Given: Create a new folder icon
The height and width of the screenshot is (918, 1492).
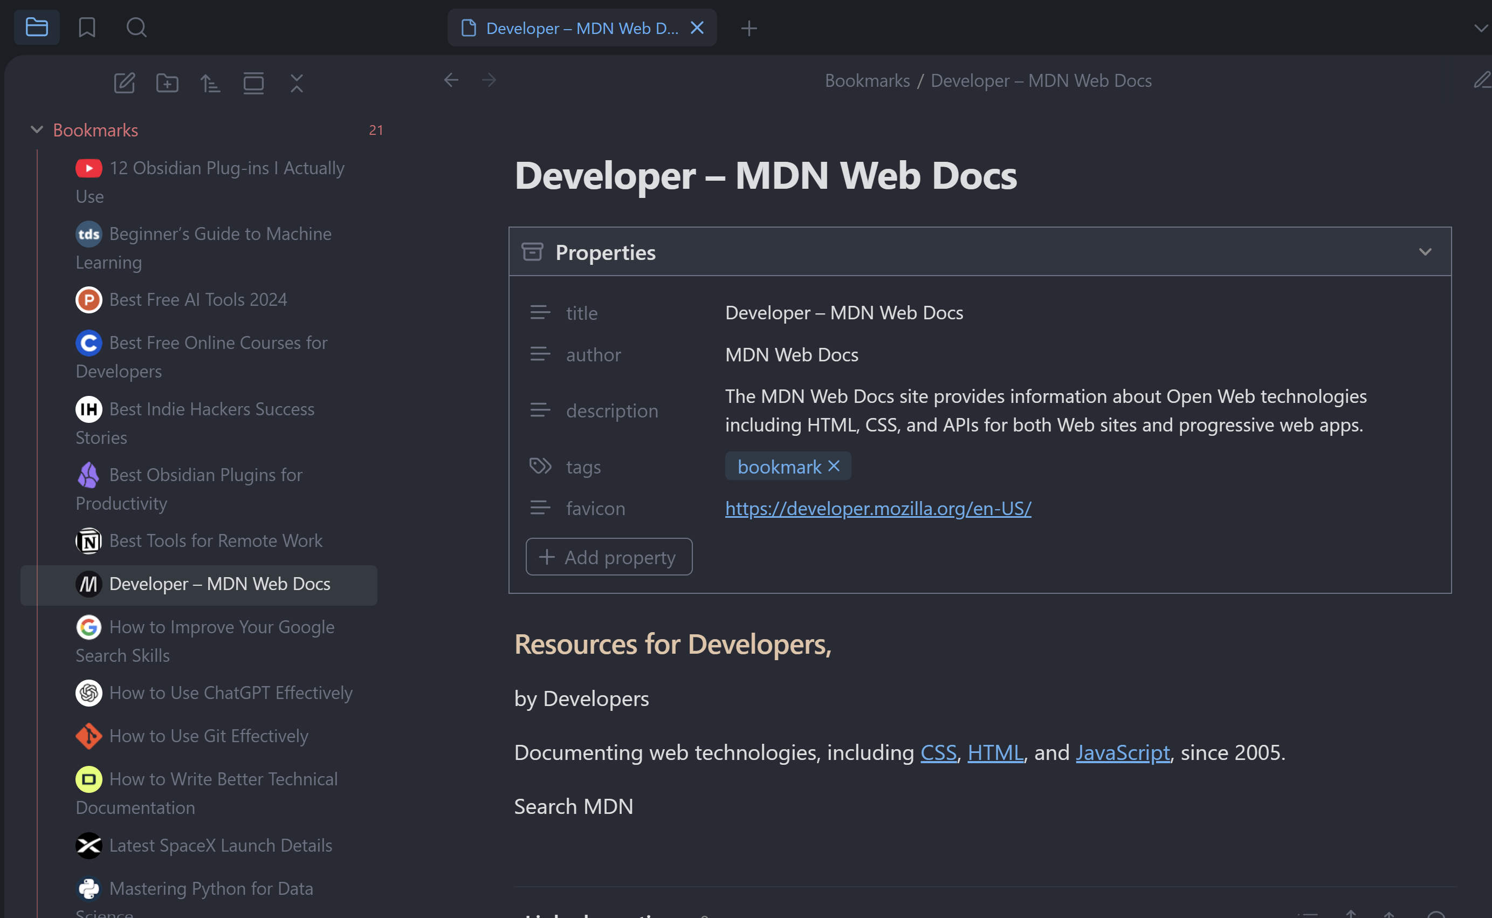Looking at the screenshot, I should click(167, 83).
